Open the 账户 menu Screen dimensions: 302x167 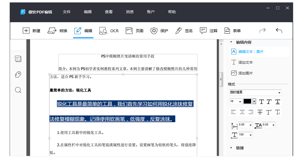(151, 12)
